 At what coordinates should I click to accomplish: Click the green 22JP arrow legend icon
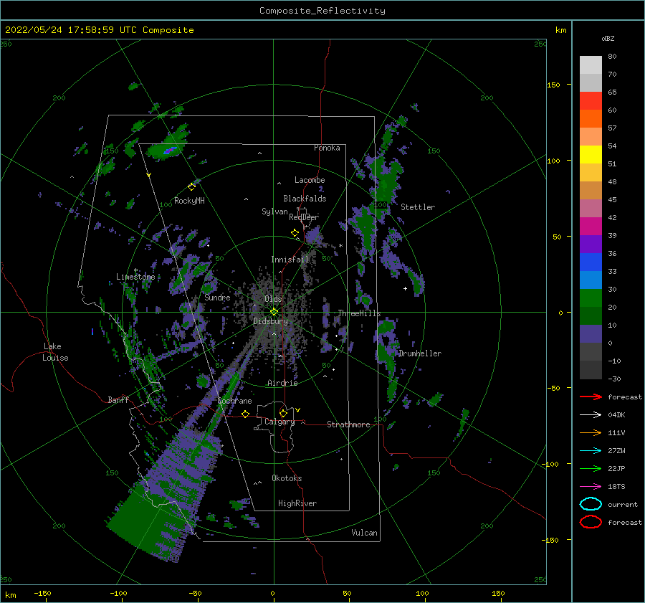pyautogui.click(x=591, y=468)
